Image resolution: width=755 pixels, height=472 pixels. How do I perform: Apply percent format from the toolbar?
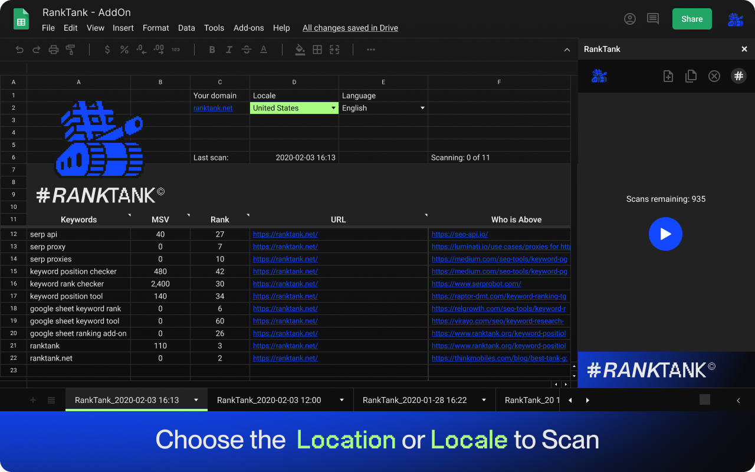[124, 50]
